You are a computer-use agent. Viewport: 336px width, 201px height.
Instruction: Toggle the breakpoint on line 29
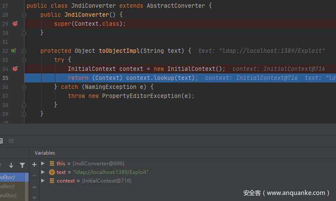pos(15,24)
